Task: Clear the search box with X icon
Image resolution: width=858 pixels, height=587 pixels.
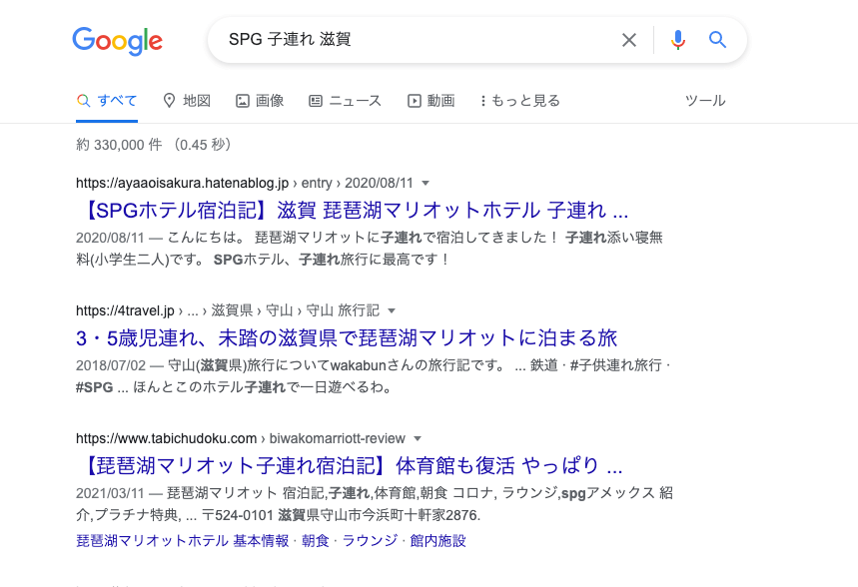Action: coord(629,40)
